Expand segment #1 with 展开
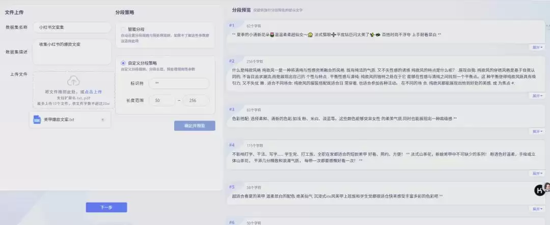This screenshot has width=550, height=225. [537, 47]
